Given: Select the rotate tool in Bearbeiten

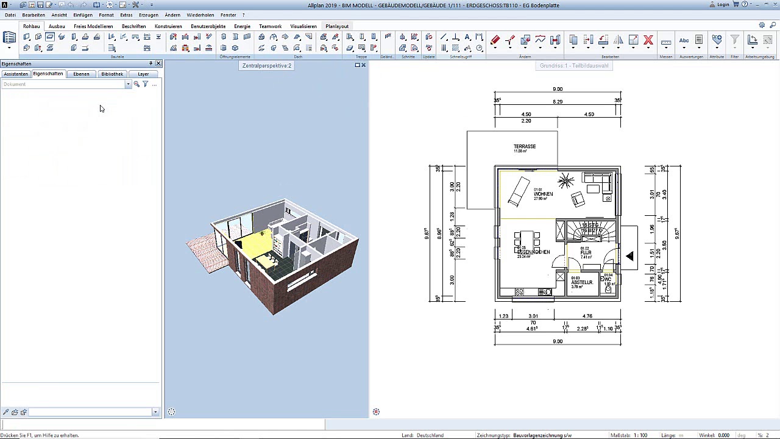Looking at the screenshot, I should point(603,40).
